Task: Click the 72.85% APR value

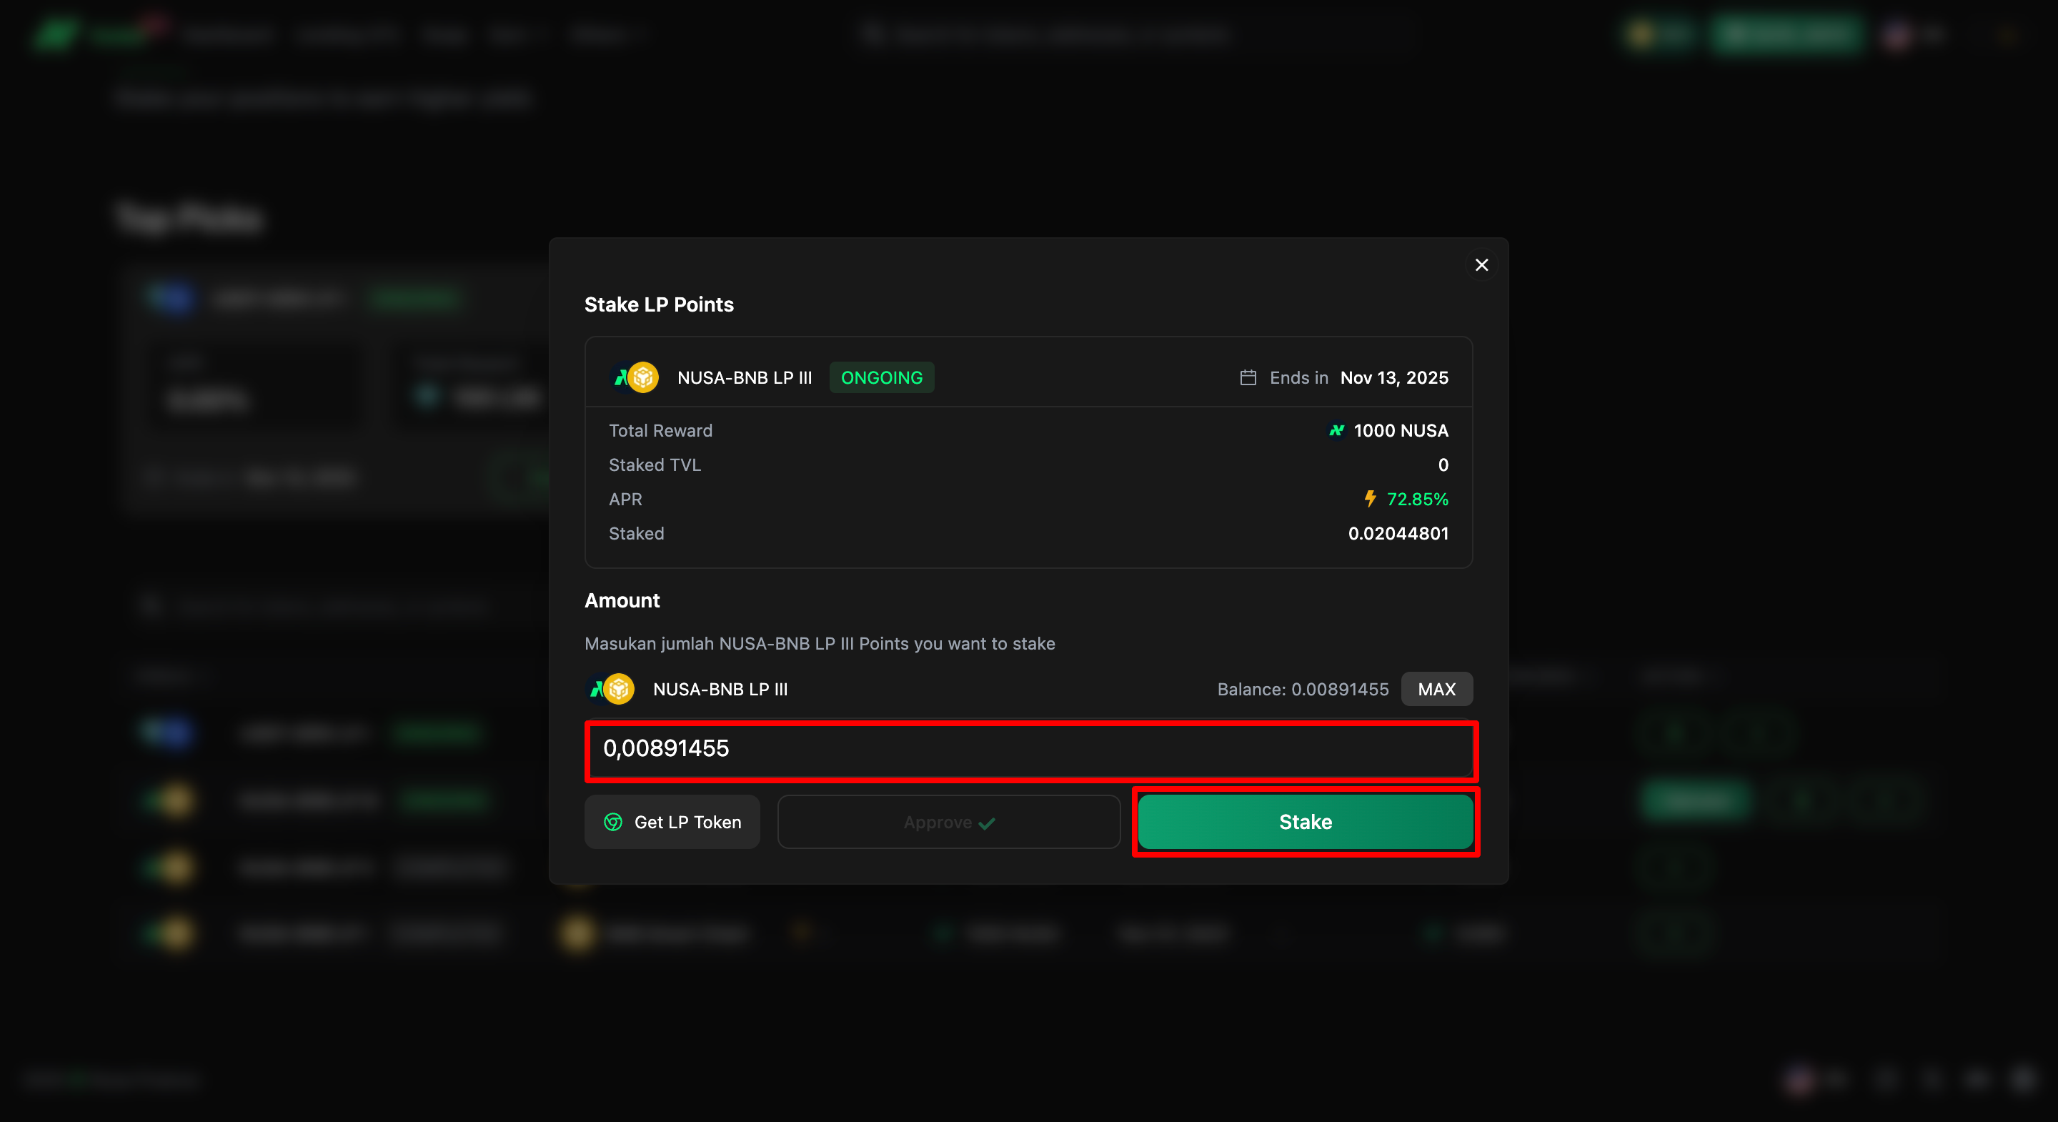Action: [x=1416, y=499]
